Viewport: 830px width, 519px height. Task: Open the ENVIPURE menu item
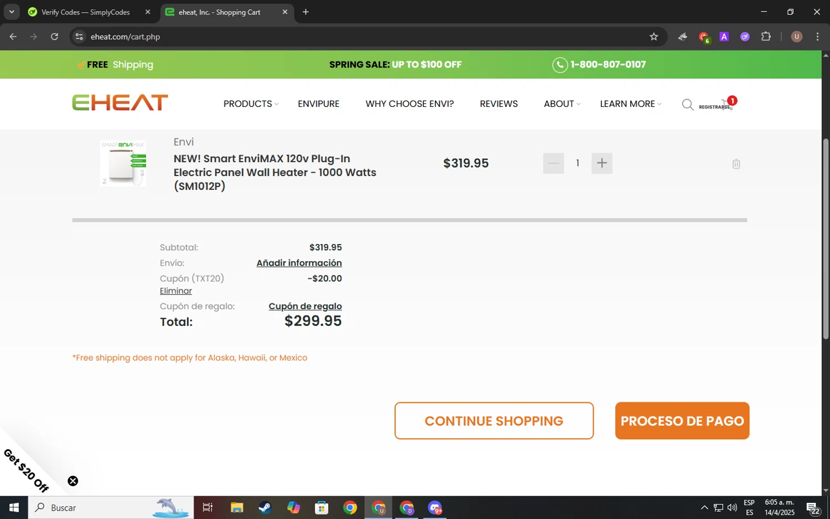tap(319, 104)
